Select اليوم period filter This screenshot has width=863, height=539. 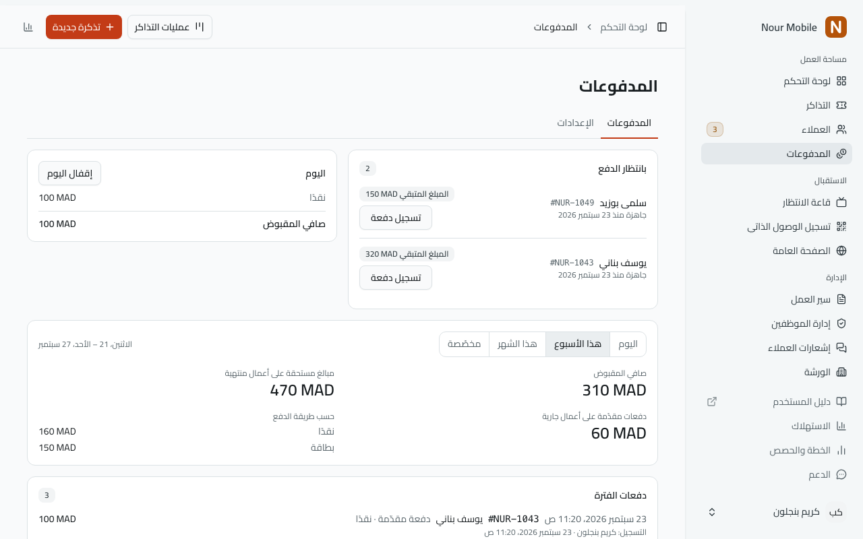(x=628, y=344)
